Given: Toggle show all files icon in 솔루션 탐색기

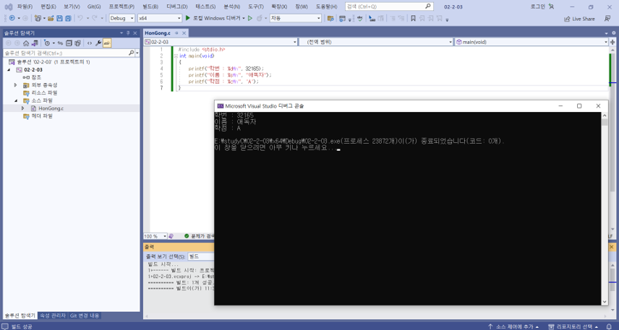Looking at the screenshot, I should click(x=78, y=43).
